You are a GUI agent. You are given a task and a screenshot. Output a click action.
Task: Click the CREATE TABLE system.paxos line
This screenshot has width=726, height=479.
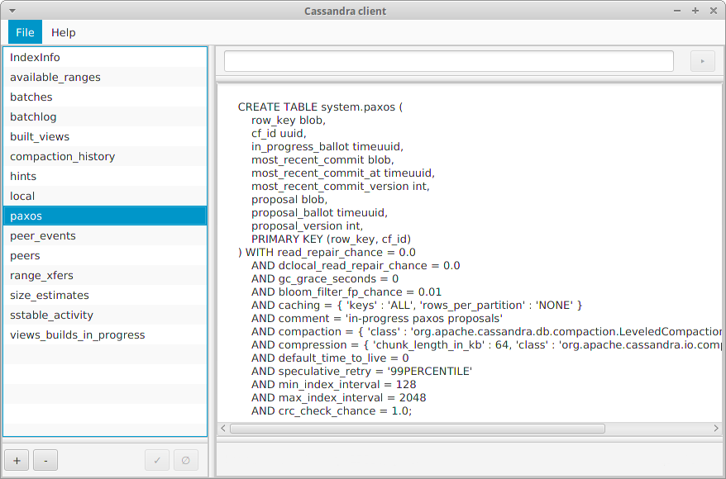[x=320, y=107]
